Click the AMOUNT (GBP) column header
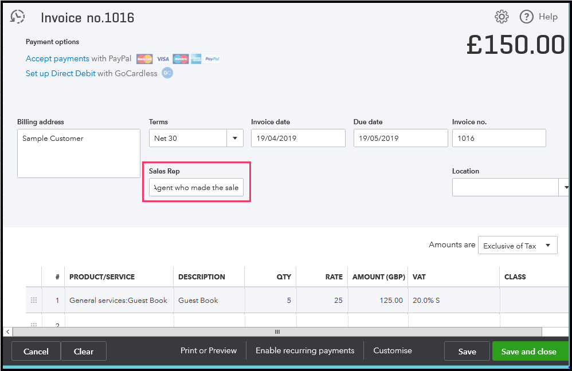This screenshot has width=572, height=371. coord(379,277)
